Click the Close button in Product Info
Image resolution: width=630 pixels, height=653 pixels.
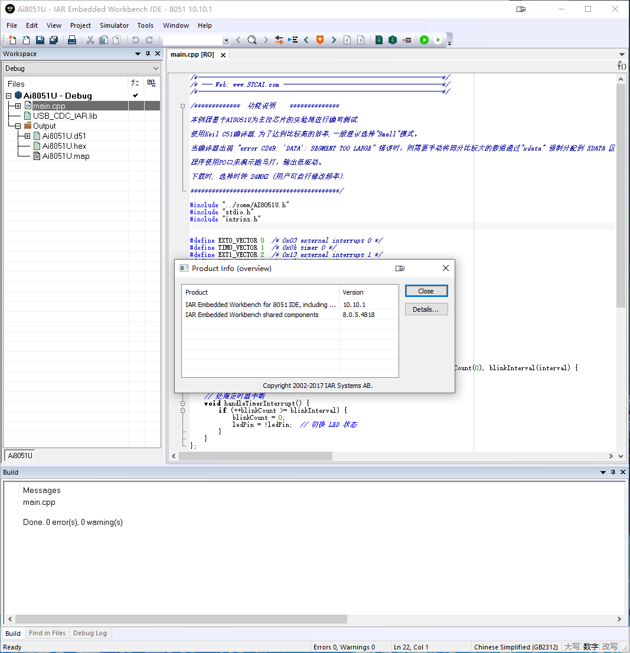pyautogui.click(x=426, y=291)
